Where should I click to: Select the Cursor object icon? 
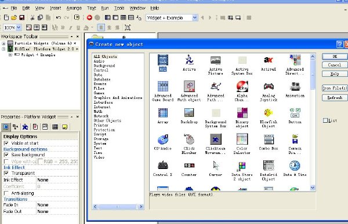(216, 166)
